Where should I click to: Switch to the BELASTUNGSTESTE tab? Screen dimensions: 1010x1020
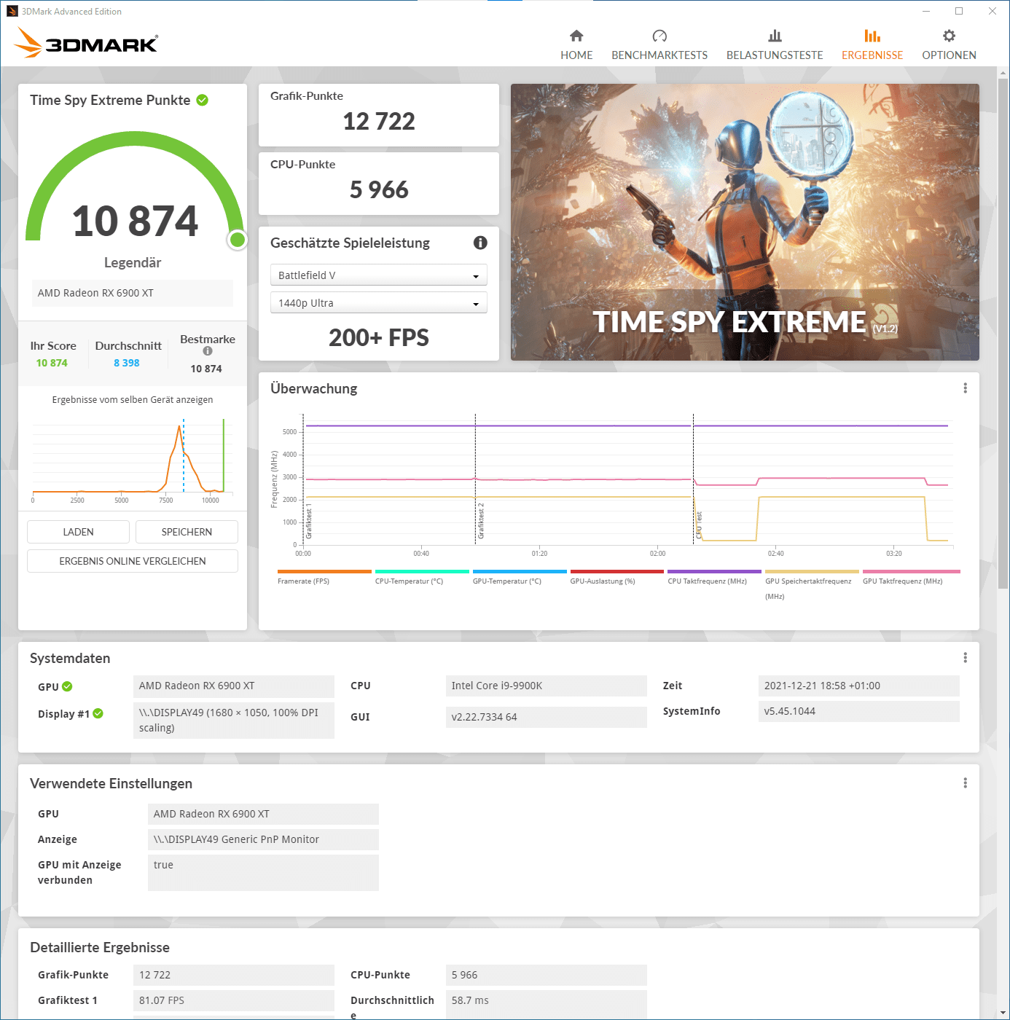[775, 45]
